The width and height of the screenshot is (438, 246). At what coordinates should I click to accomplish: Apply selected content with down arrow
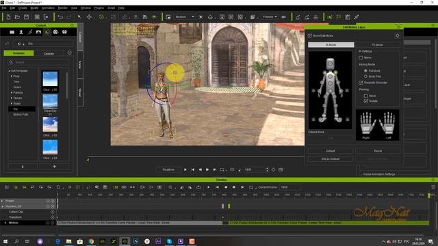pos(23,167)
